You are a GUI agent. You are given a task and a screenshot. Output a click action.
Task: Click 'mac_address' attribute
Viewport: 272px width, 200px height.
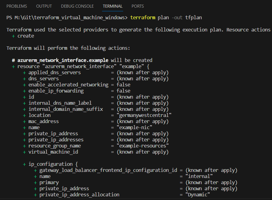pos(43,122)
